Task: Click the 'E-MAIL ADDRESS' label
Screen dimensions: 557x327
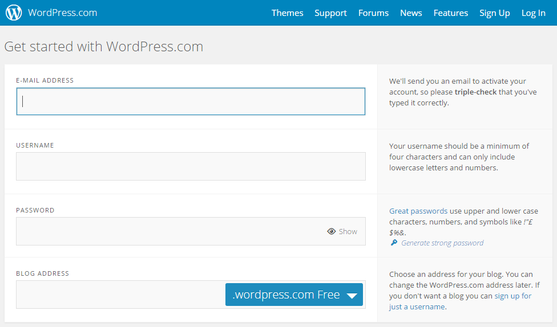Action: click(x=45, y=80)
